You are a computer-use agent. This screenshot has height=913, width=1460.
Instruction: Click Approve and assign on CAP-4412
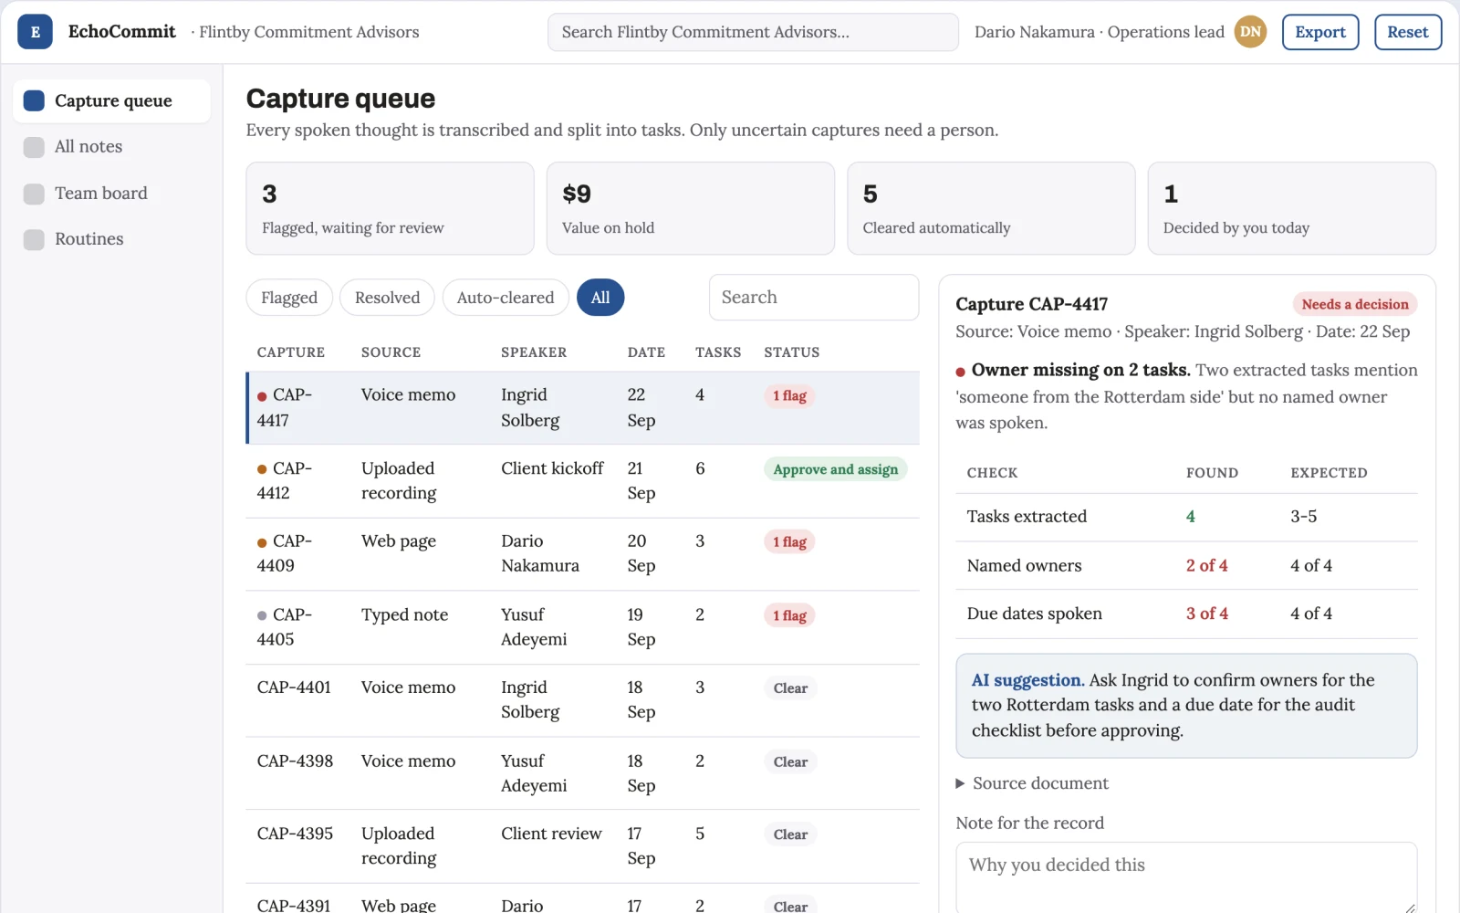click(x=835, y=469)
